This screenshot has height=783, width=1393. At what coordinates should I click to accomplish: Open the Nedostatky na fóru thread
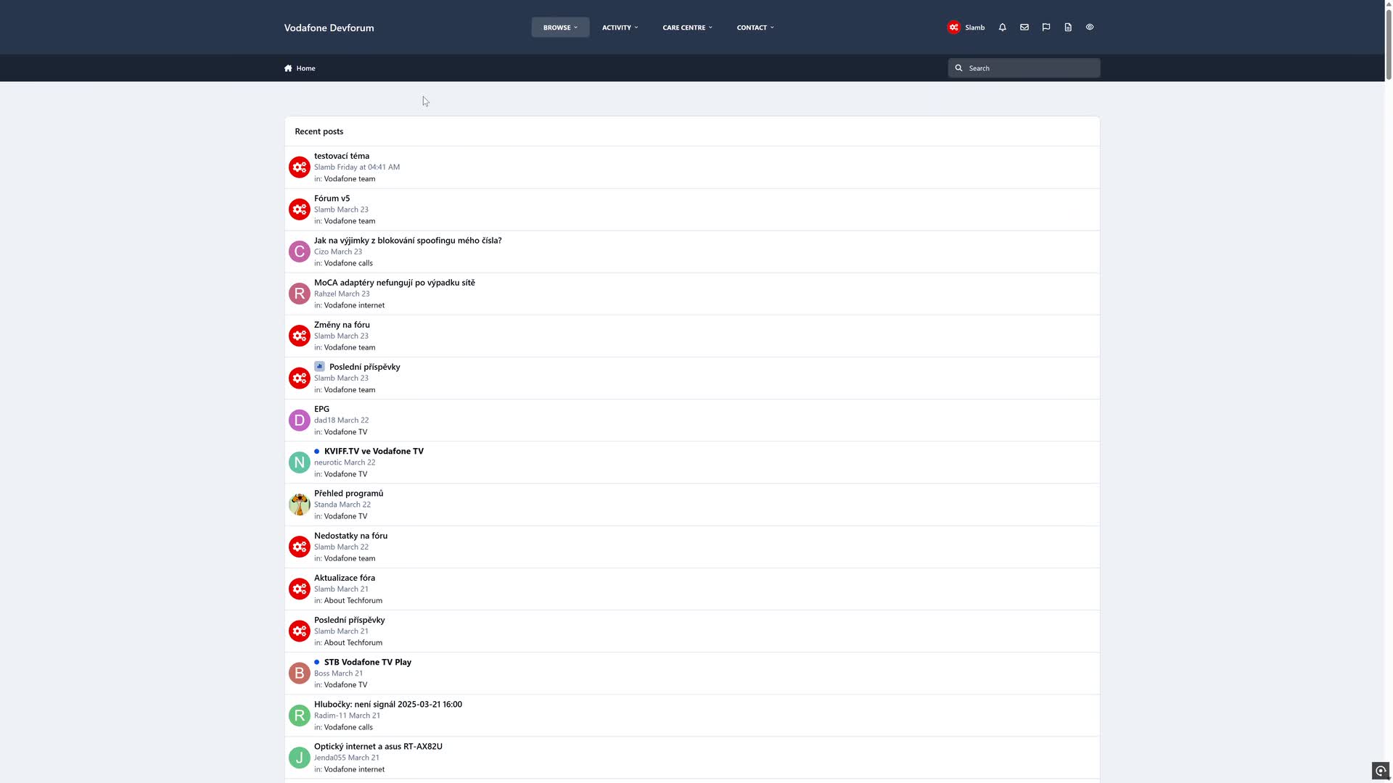point(350,536)
